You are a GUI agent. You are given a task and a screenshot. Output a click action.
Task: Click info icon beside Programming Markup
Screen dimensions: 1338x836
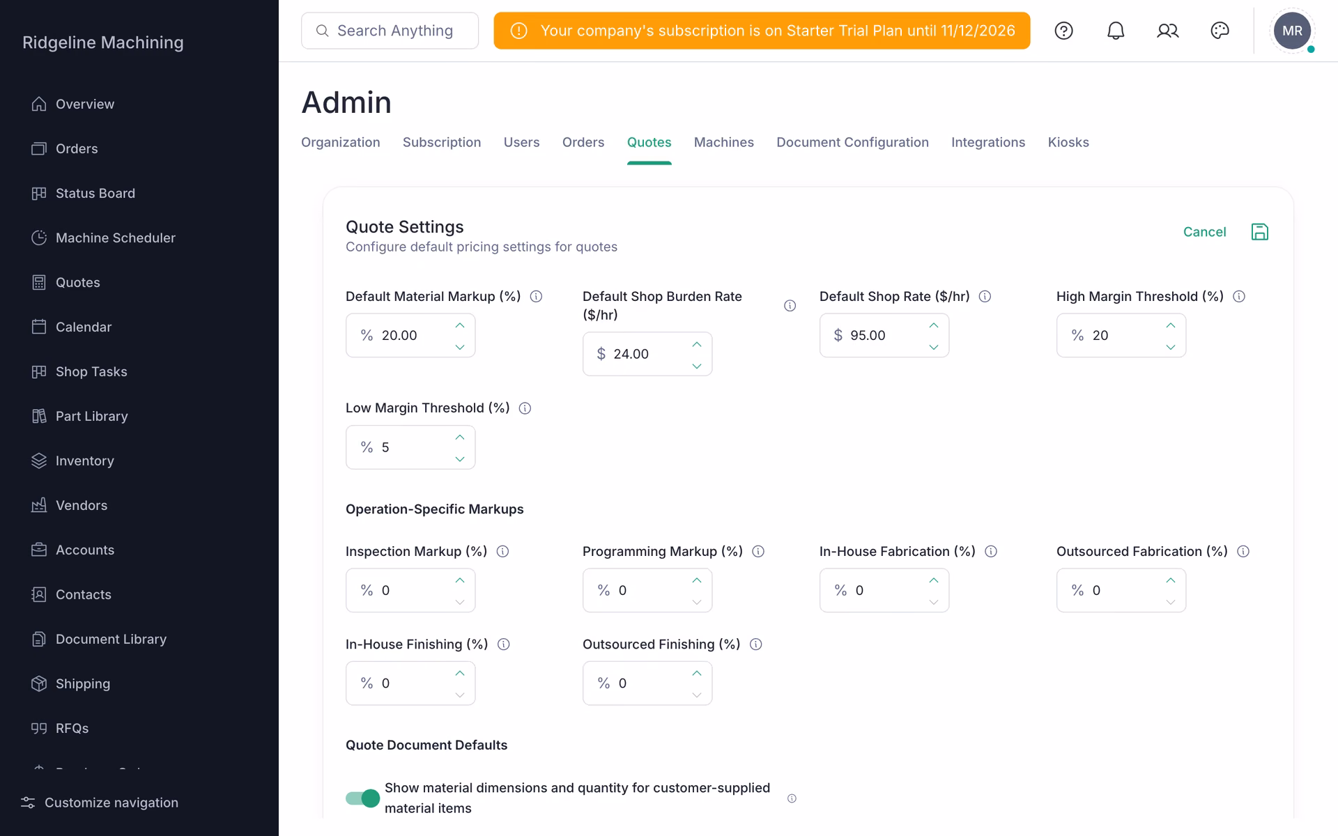tap(758, 552)
